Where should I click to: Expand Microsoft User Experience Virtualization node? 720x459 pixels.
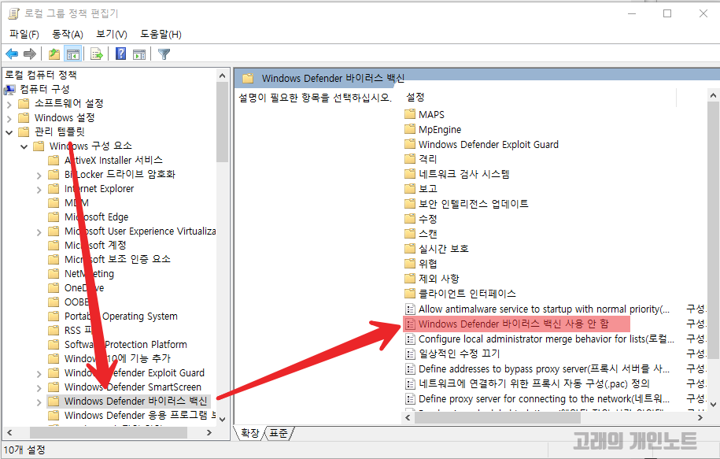39,232
